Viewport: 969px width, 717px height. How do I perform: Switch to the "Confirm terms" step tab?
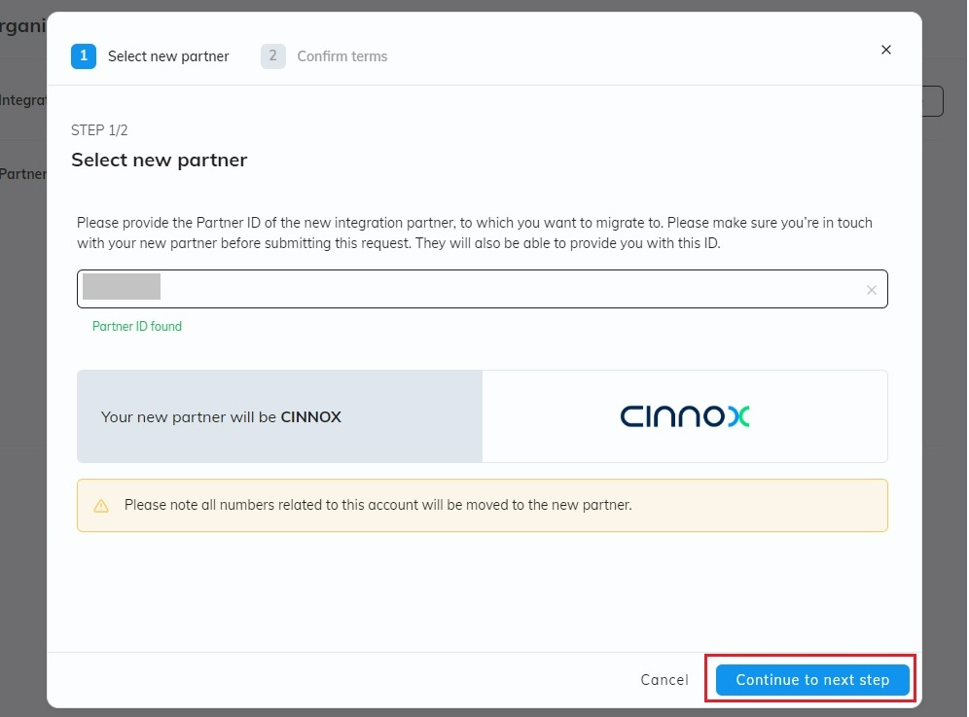(x=341, y=56)
